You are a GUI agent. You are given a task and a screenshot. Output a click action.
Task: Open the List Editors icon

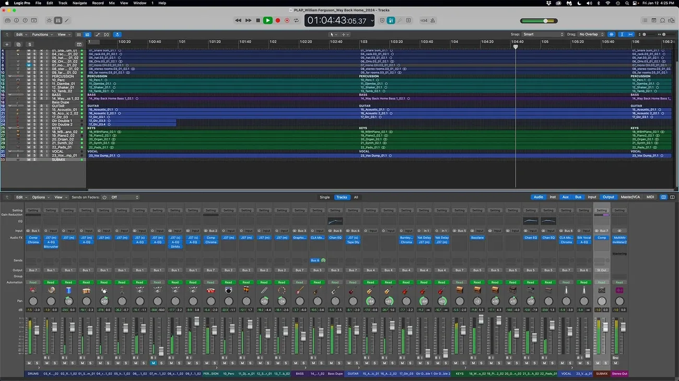[645, 20]
